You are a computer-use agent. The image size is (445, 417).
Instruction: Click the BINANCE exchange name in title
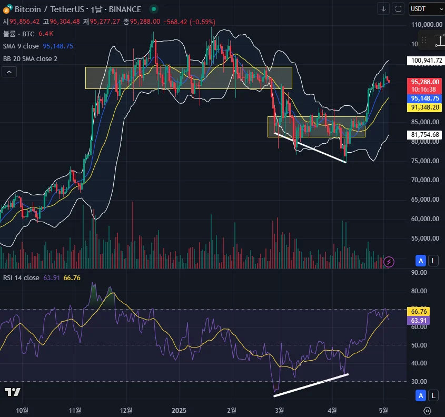[x=125, y=9]
